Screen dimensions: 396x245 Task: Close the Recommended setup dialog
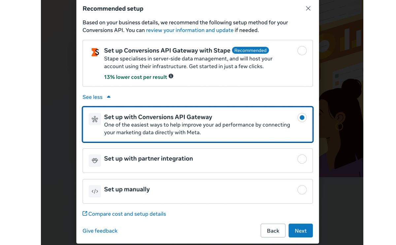[308, 9]
